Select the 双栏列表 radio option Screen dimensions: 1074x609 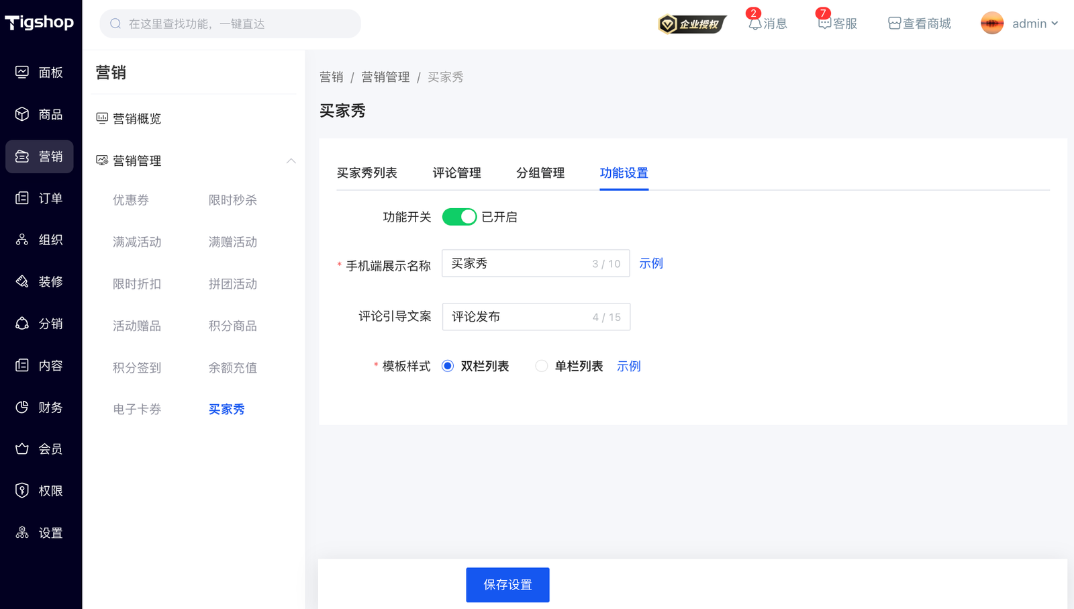pyautogui.click(x=448, y=366)
